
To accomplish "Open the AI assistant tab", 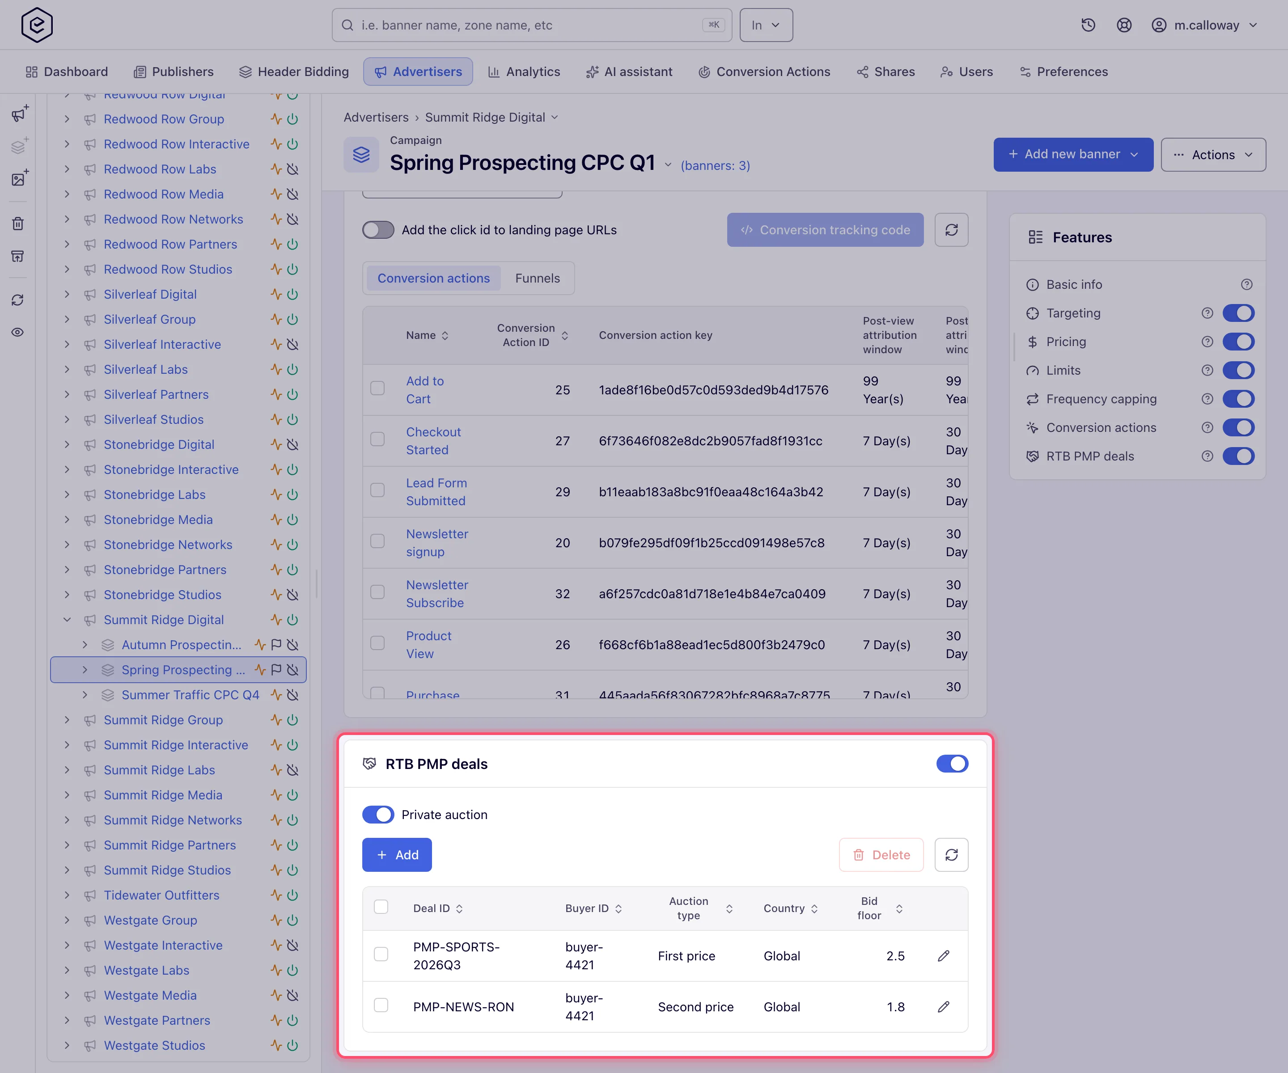I will [x=629, y=72].
